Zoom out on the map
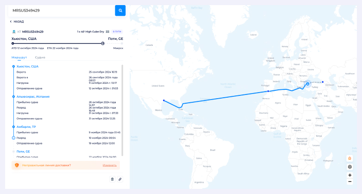Screen dimensions: 362x194 click(350, 181)
